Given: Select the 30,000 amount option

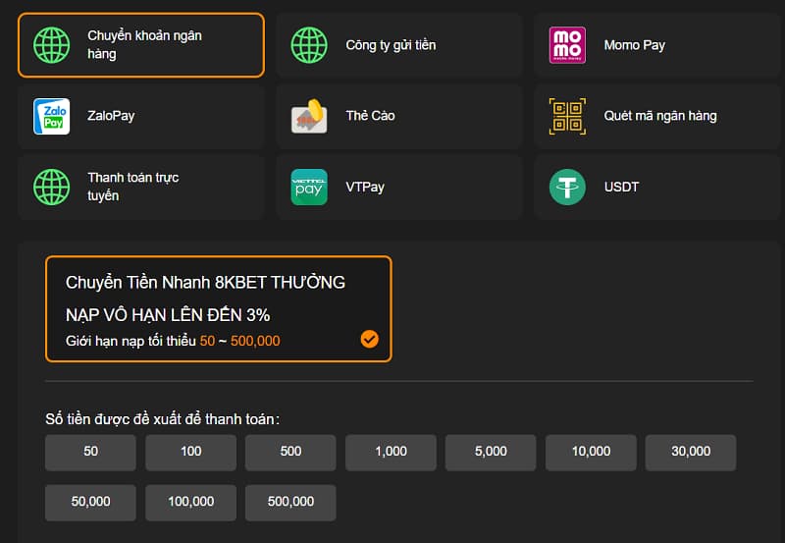Looking at the screenshot, I should (691, 452).
